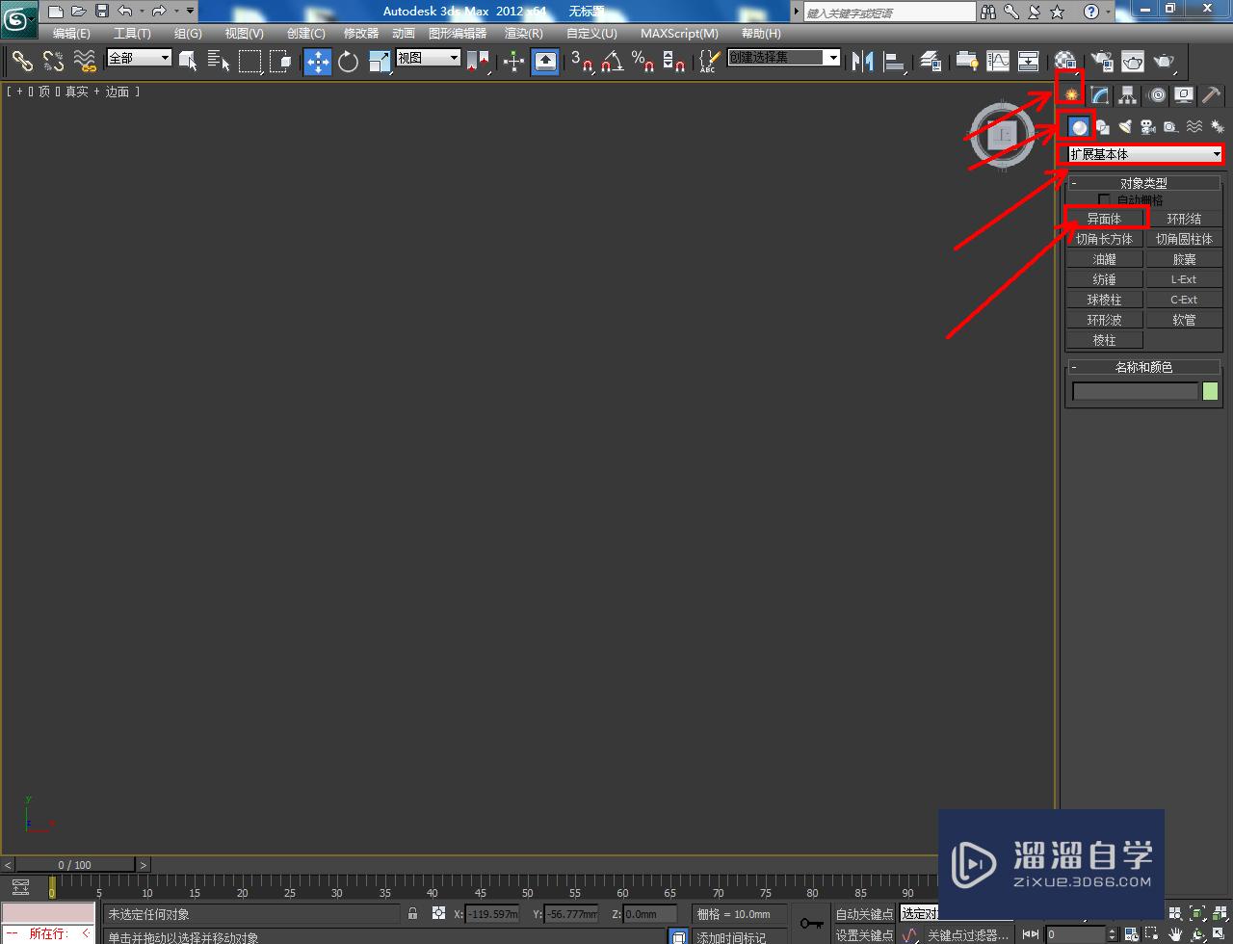The image size is (1233, 944).
Task: Click Edit Named Selection Sets icon
Action: click(x=709, y=61)
